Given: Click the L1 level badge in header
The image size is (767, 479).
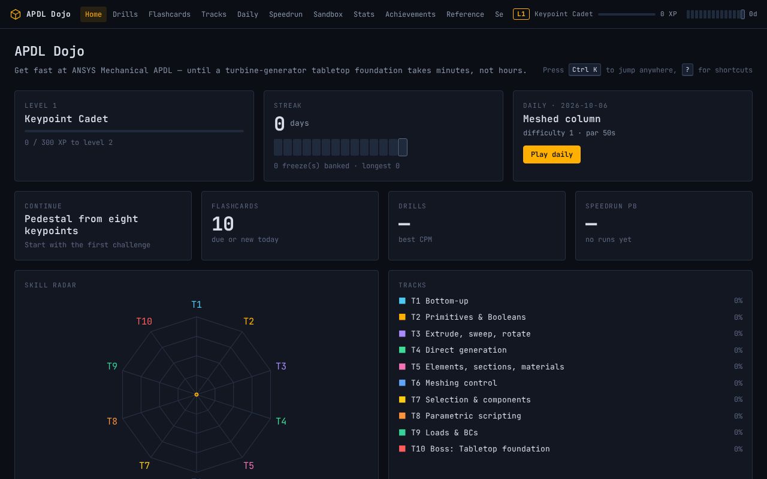Looking at the screenshot, I should coord(521,14).
